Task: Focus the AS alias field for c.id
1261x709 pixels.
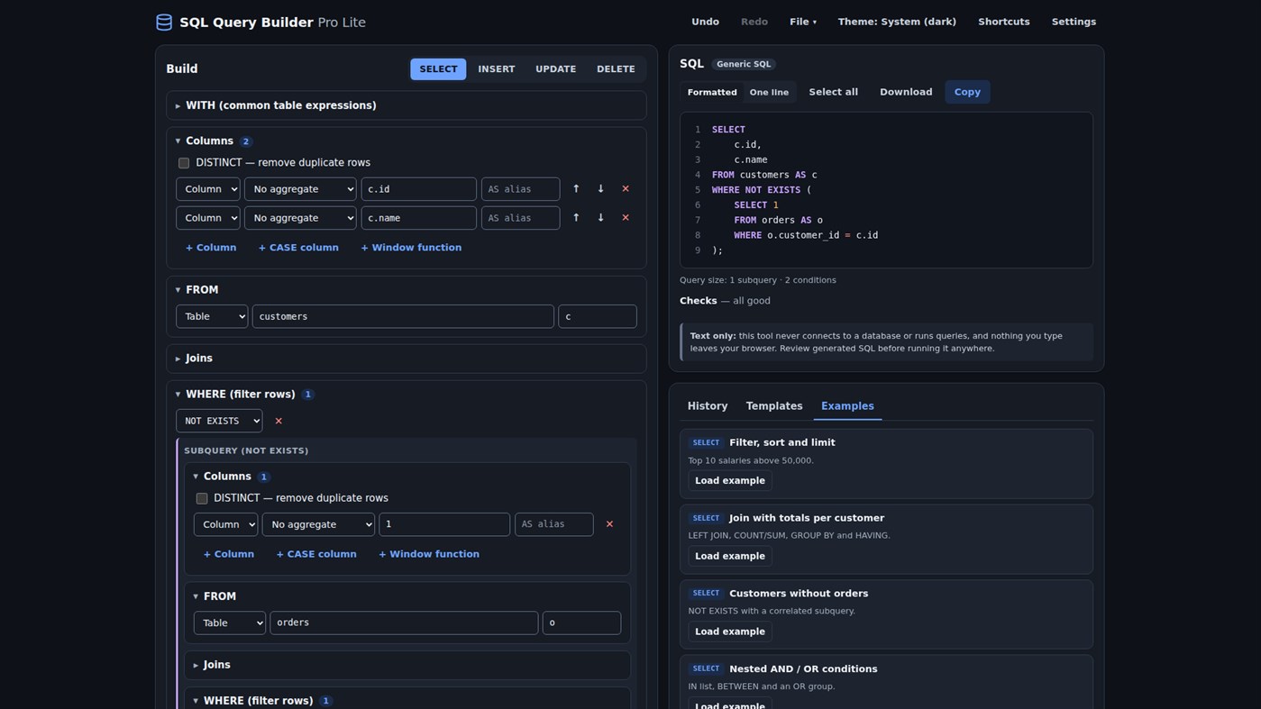Action: coord(520,189)
